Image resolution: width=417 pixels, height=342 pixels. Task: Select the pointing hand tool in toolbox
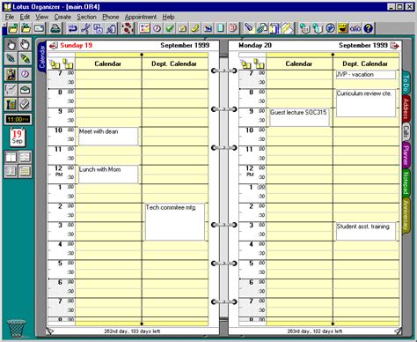[11, 45]
